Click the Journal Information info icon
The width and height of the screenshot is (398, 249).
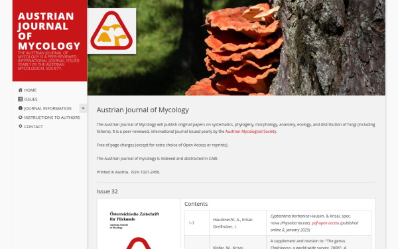21,108
